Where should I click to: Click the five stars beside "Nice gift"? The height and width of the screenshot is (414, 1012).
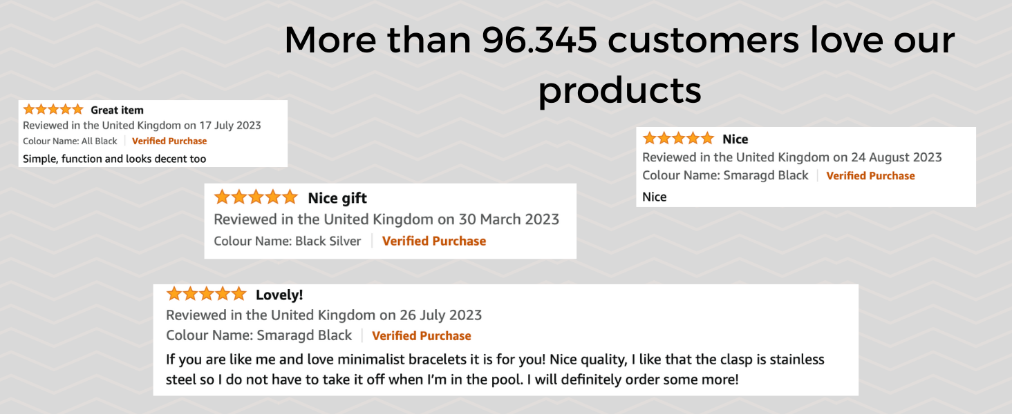pyautogui.click(x=256, y=197)
